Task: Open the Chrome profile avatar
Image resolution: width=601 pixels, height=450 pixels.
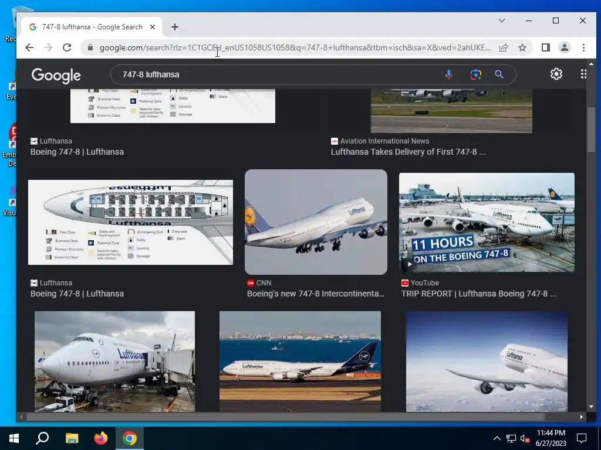Action: (564, 47)
